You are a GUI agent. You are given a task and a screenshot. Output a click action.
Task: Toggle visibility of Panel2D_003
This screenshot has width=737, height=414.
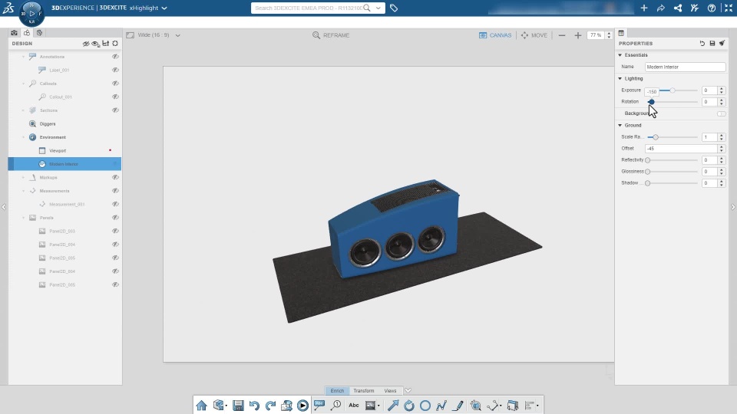(x=115, y=231)
